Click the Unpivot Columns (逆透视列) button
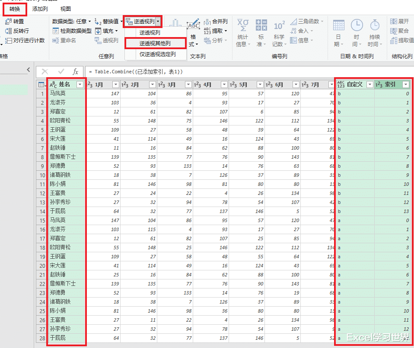The image size is (414, 348). [x=140, y=21]
